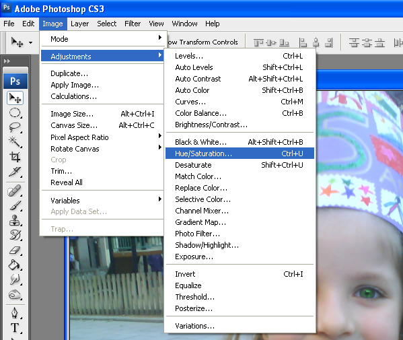Choose Hue/Saturation from Adjustments
Viewport: 403px width, 340px height.
click(x=240, y=154)
